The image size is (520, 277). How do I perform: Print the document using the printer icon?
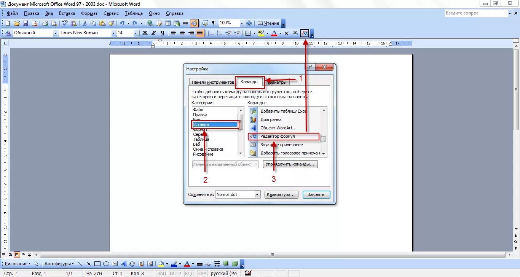click(x=45, y=23)
